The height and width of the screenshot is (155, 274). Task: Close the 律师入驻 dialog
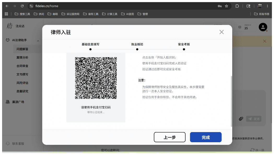coord(221,32)
